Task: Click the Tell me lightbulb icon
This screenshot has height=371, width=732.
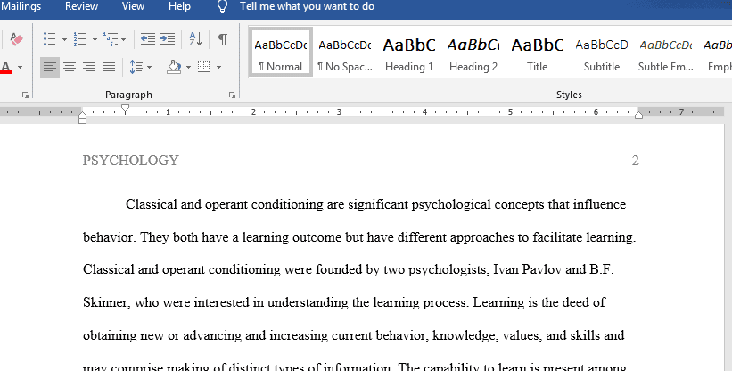Action: (x=223, y=6)
